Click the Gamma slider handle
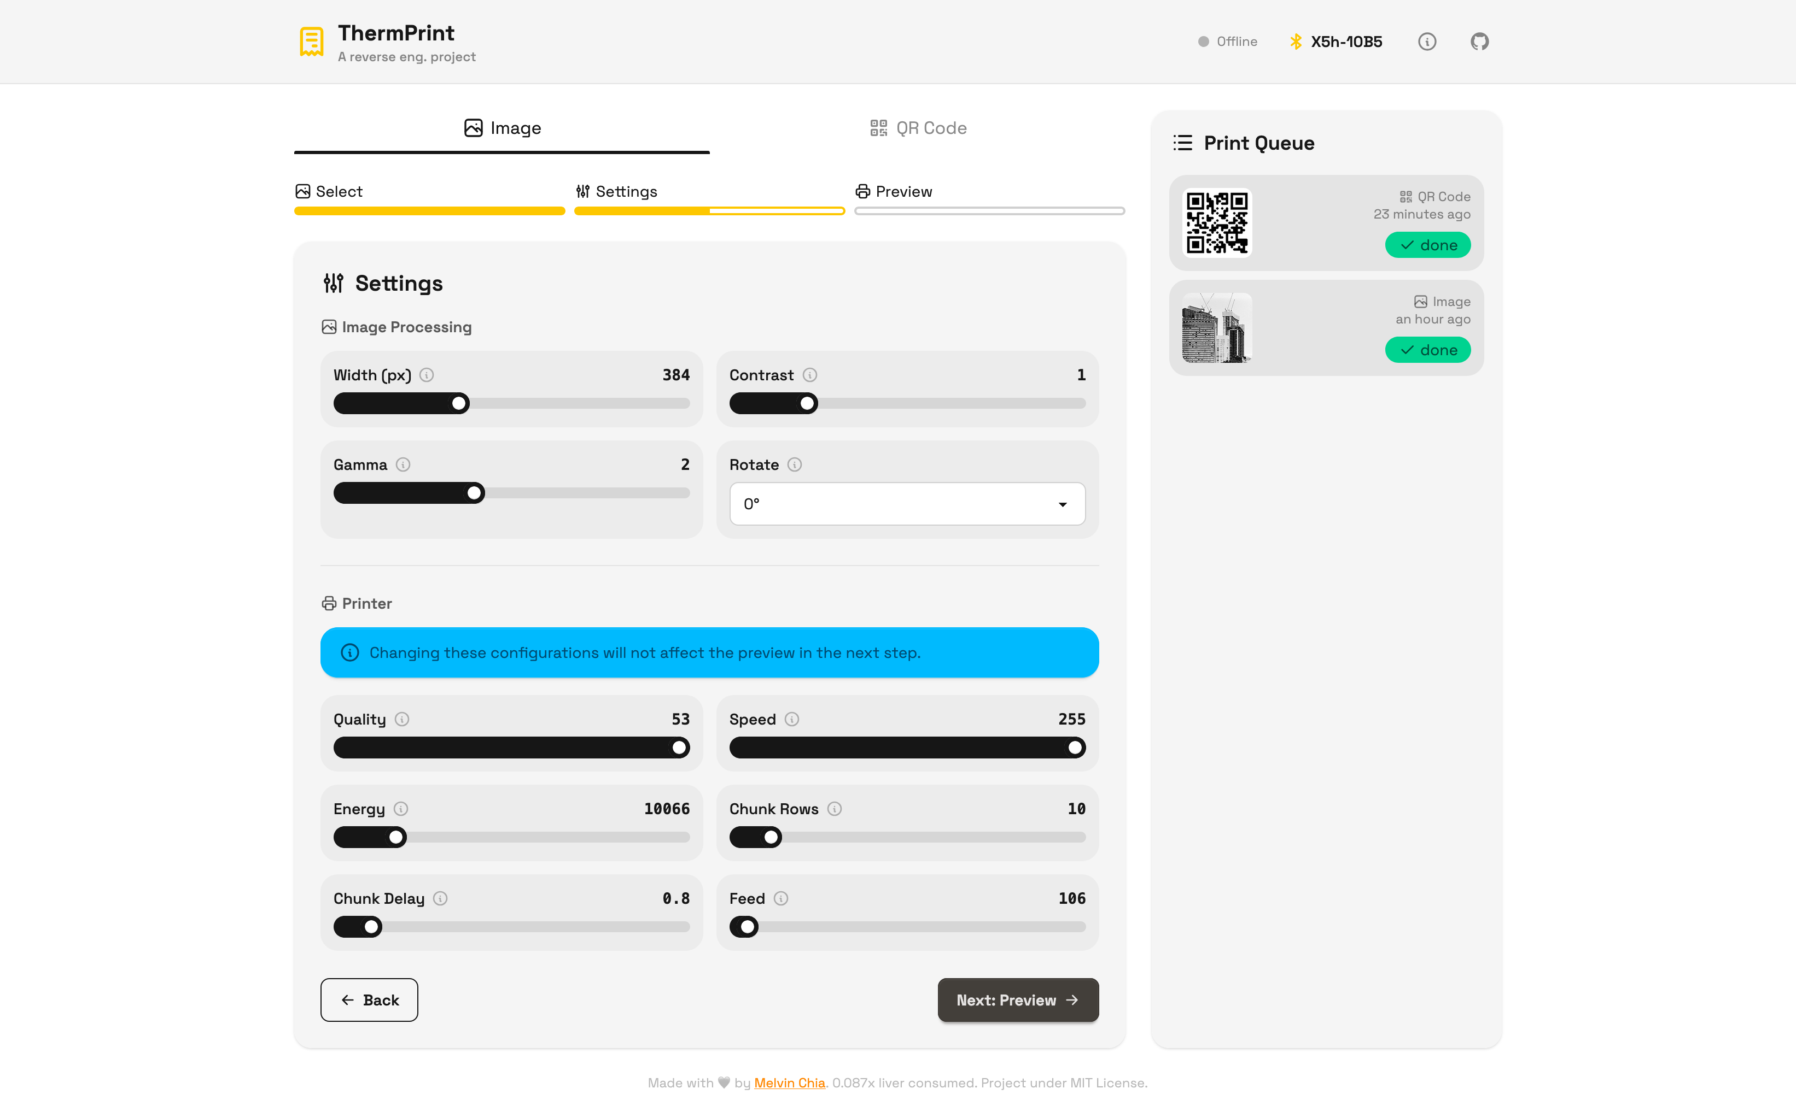Image resolution: width=1796 pixels, height=1118 pixels. coord(474,493)
